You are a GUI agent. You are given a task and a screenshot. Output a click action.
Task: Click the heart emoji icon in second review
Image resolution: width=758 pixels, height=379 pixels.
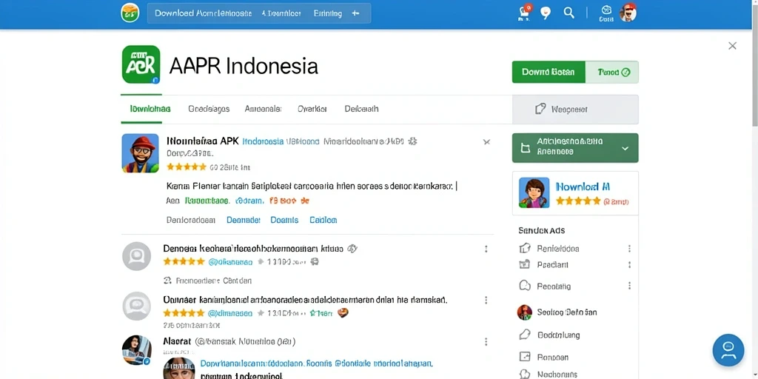343,313
